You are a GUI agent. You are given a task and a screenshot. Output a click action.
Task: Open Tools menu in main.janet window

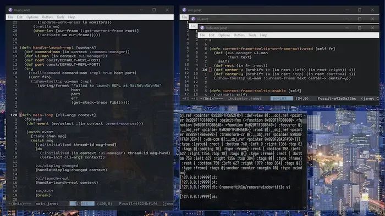point(61,17)
